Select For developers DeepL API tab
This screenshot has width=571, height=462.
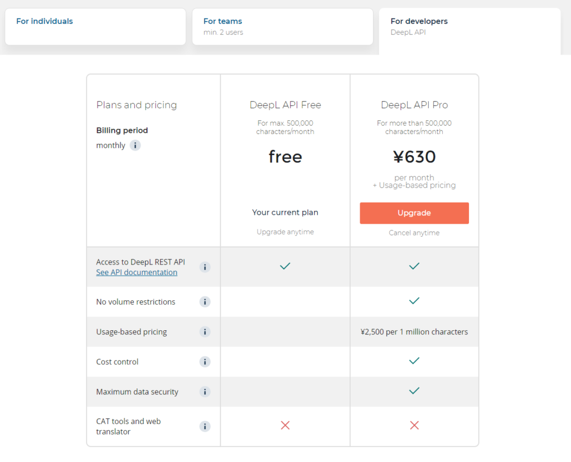coord(470,31)
